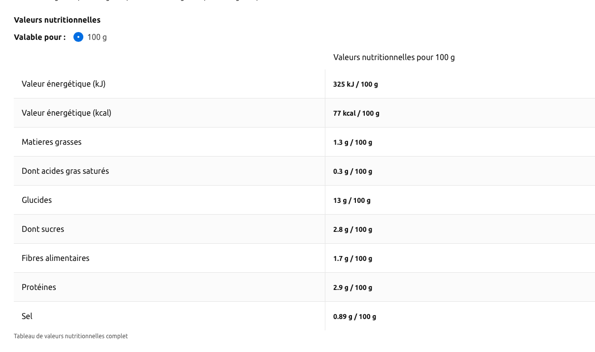Click the 1.3 g / 100 g fat value
The width and height of the screenshot is (595, 352).
pyautogui.click(x=352, y=142)
